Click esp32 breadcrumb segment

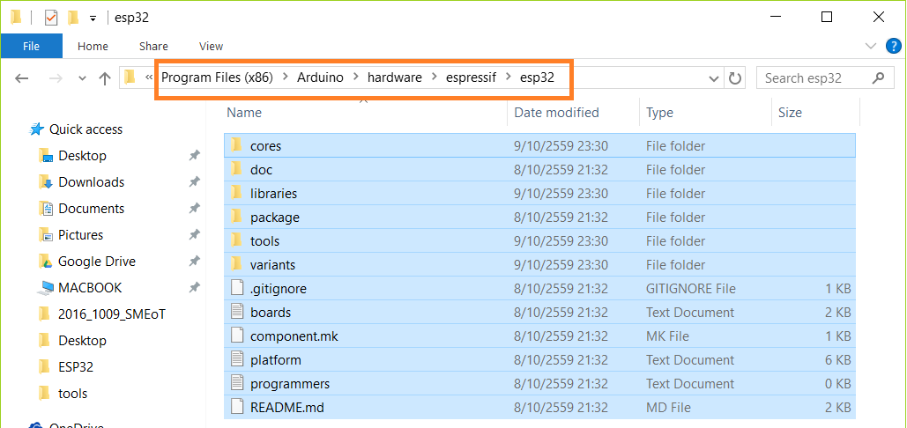[537, 77]
